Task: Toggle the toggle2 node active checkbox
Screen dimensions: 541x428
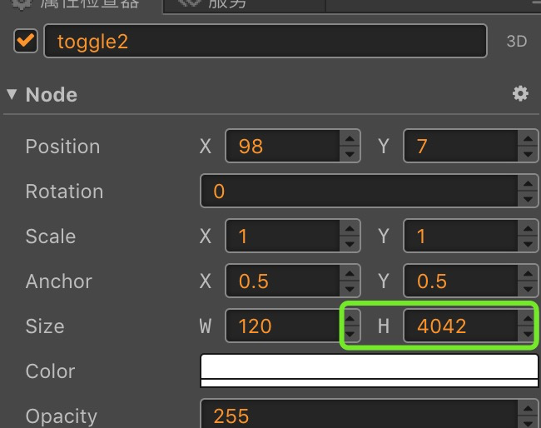Action: tap(26, 41)
